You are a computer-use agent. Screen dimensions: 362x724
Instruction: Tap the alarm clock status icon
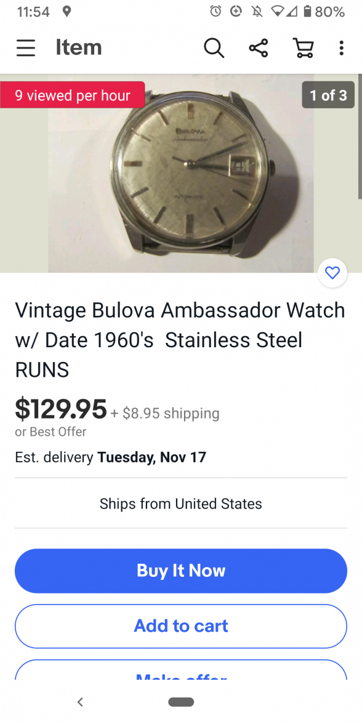(215, 11)
